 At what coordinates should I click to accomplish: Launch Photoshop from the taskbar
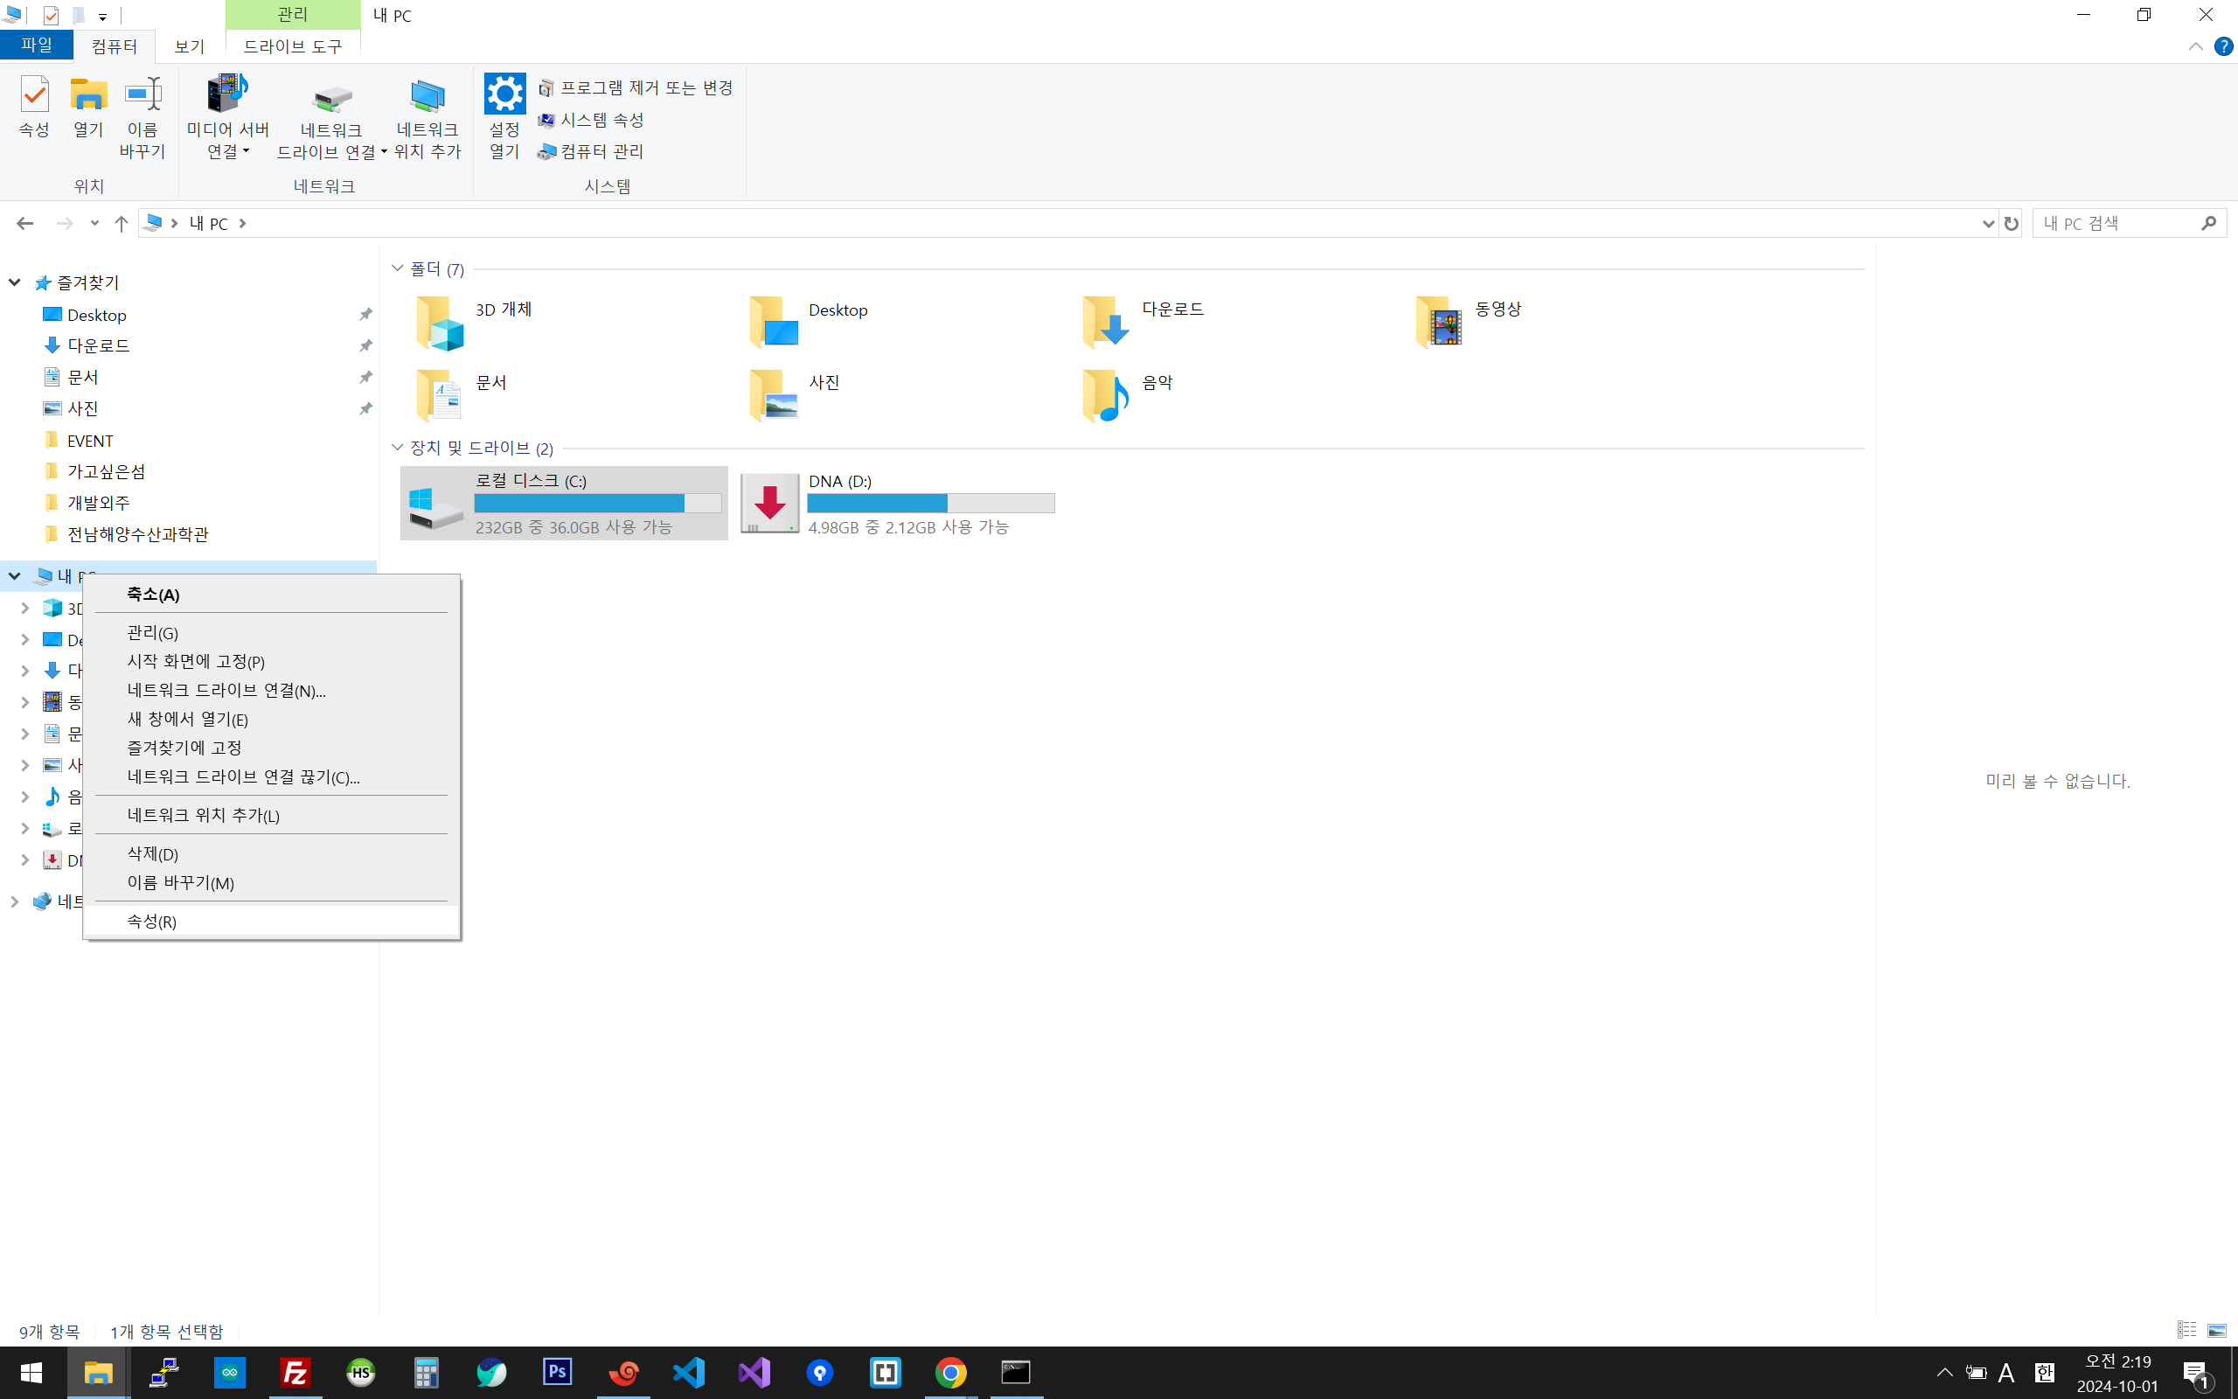coord(557,1371)
